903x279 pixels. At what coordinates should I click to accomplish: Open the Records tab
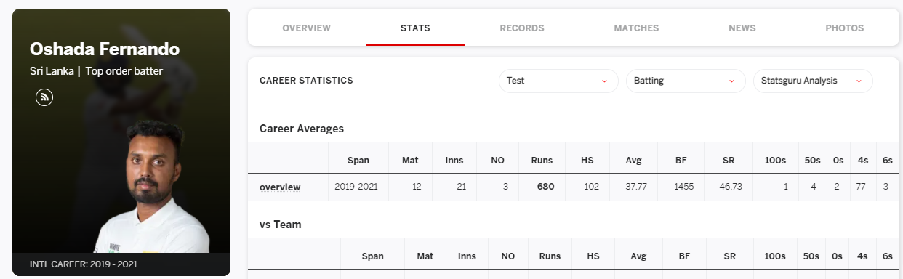tap(522, 28)
